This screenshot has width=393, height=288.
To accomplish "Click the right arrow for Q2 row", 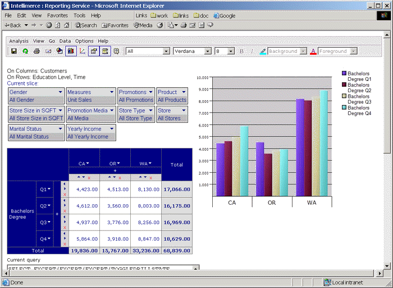I will tap(65, 205).
